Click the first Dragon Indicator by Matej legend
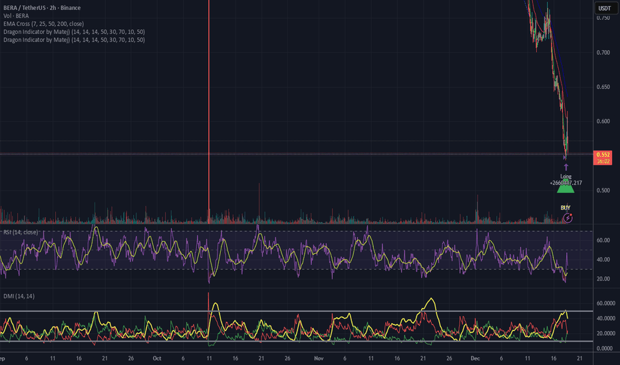Screen dimensions: 620x365 point(74,32)
